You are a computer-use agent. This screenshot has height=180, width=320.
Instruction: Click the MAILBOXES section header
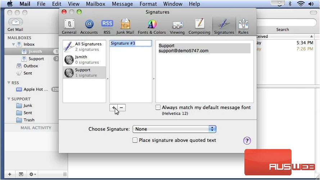click(19, 38)
